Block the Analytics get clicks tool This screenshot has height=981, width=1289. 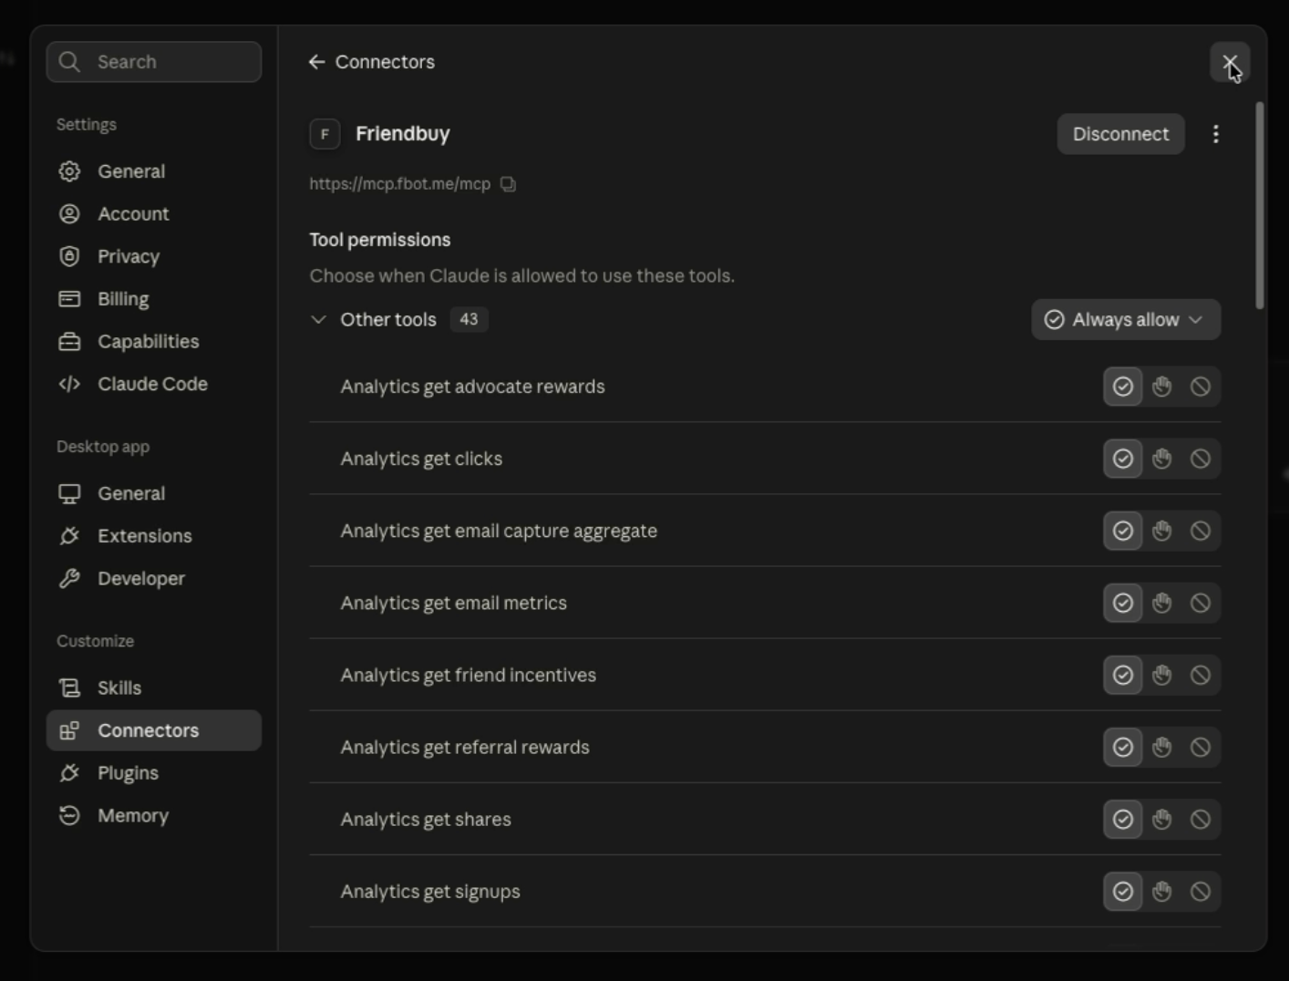point(1201,459)
